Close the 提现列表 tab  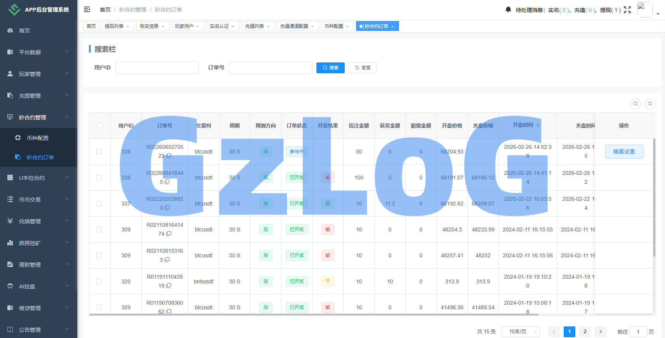[x=128, y=26]
